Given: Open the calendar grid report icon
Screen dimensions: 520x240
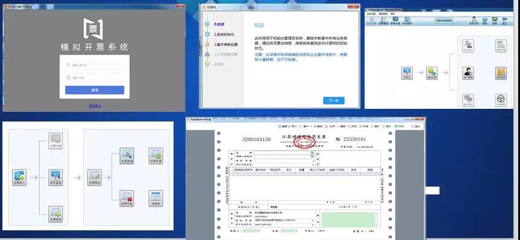Looking at the screenshot, I should tap(155, 198).
